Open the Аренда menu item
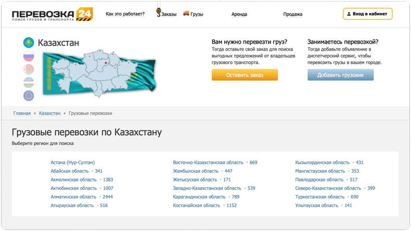411x231 pixels. 239,14
